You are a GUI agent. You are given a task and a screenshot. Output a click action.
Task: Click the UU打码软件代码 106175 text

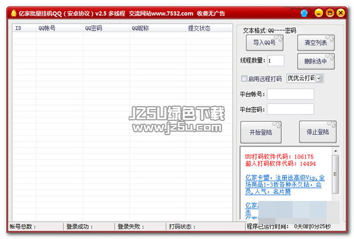279,157
